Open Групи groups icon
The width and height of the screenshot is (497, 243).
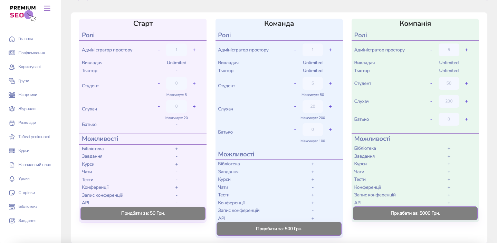click(x=12, y=81)
